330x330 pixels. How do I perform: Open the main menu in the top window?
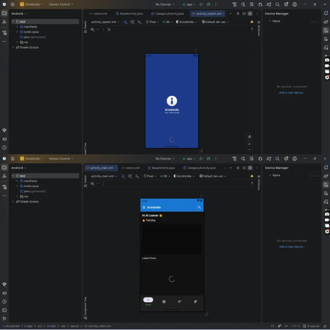[13, 4]
